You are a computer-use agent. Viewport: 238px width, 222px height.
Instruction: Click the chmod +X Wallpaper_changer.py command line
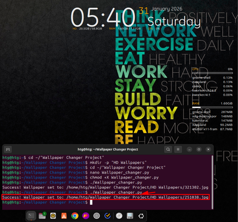click(x=80, y=177)
